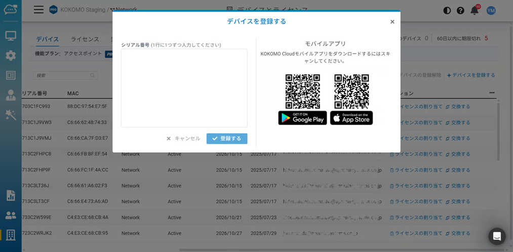Viewport: 513px width, 252px height.
Task: Click the デバイスを登録する link in toolbar
Action: [x=471, y=75]
